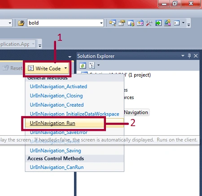Click the Solution Explorer Refresh icon
202x196 pixels.
click(83, 66)
